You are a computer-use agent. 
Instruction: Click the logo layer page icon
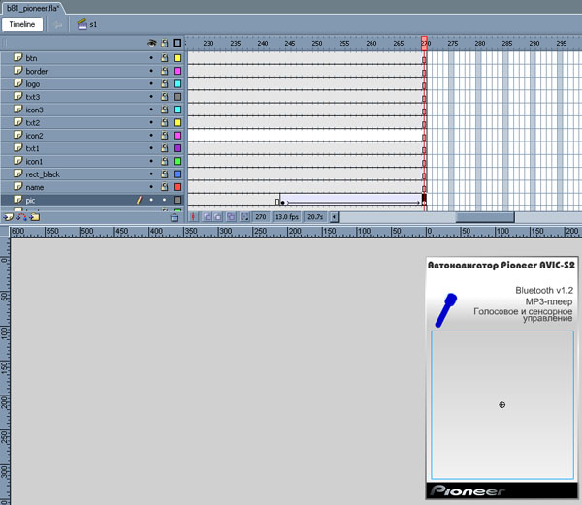[17, 83]
